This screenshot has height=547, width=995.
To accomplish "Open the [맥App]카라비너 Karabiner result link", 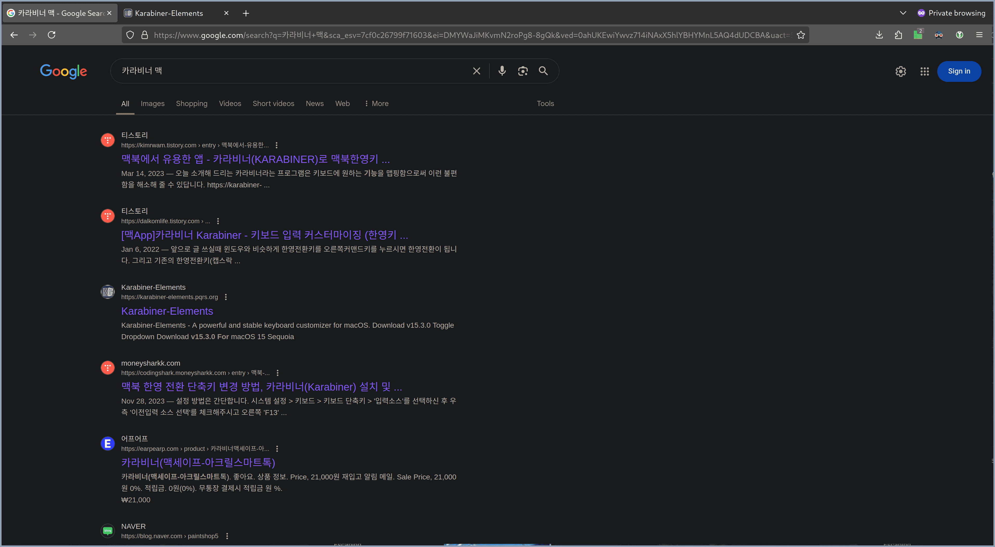I will click(x=265, y=235).
